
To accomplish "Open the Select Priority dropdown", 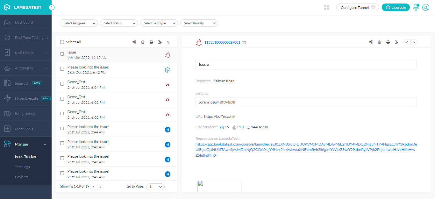I will 199,23.
